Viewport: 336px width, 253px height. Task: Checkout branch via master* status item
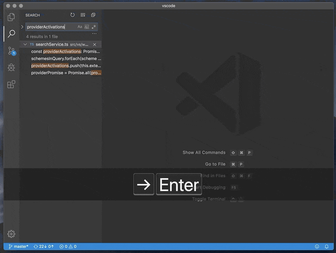pyautogui.click(x=18, y=246)
